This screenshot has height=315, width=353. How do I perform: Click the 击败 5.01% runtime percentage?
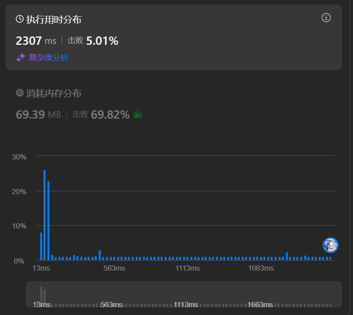[x=93, y=41]
